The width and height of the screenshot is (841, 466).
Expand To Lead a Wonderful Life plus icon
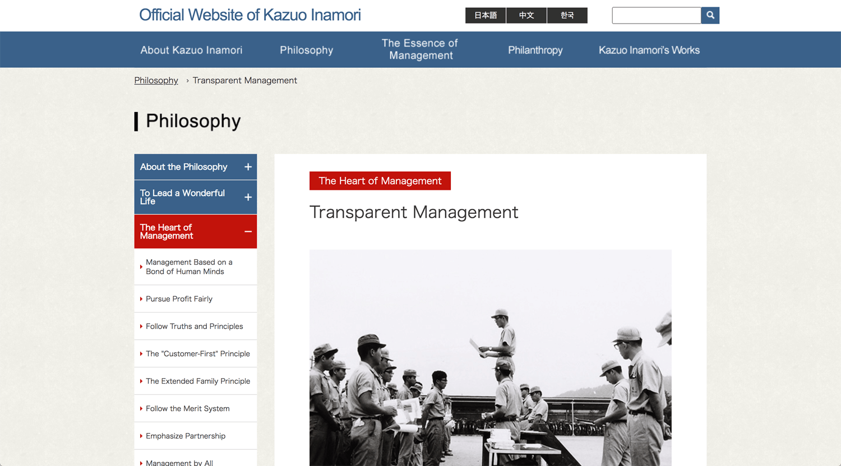(x=248, y=197)
